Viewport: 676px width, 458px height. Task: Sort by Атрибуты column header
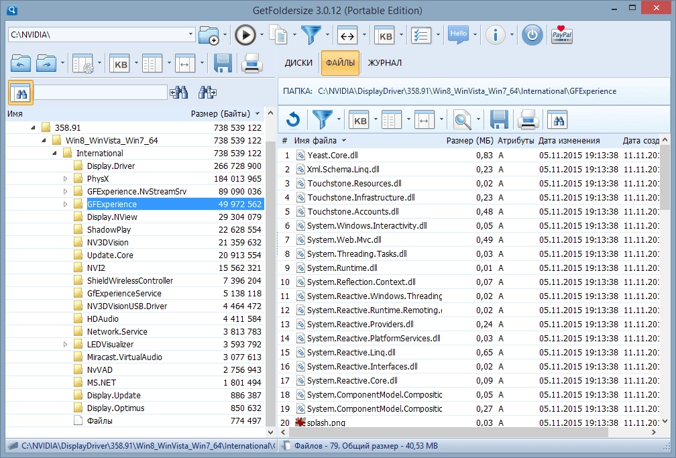tap(516, 141)
